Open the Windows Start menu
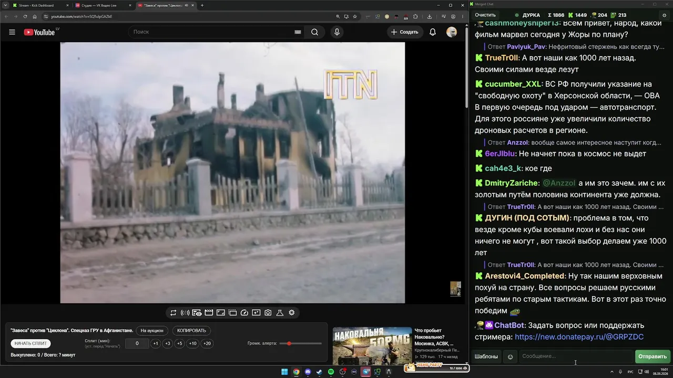This screenshot has width=673, height=378. click(284, 372)
